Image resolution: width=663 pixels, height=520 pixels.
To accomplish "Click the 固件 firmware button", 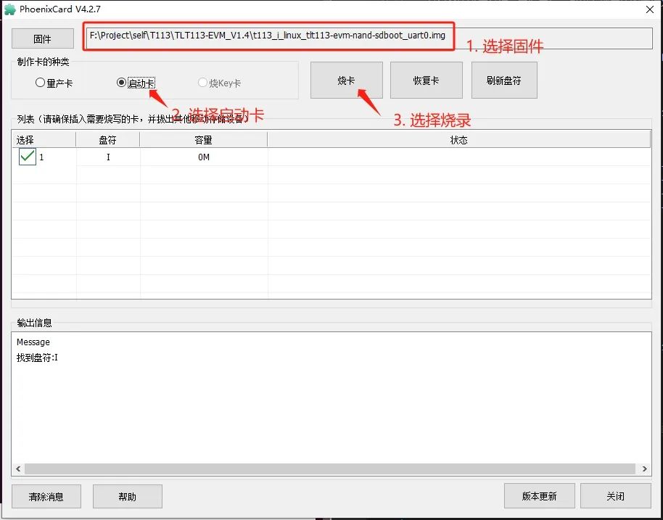I will coord(42,39).
